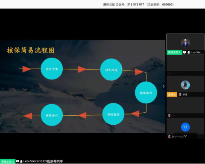Select Leo-Vin... co-host video thumbnail
Screen dimensions: 205x164
tap(185, 43)
